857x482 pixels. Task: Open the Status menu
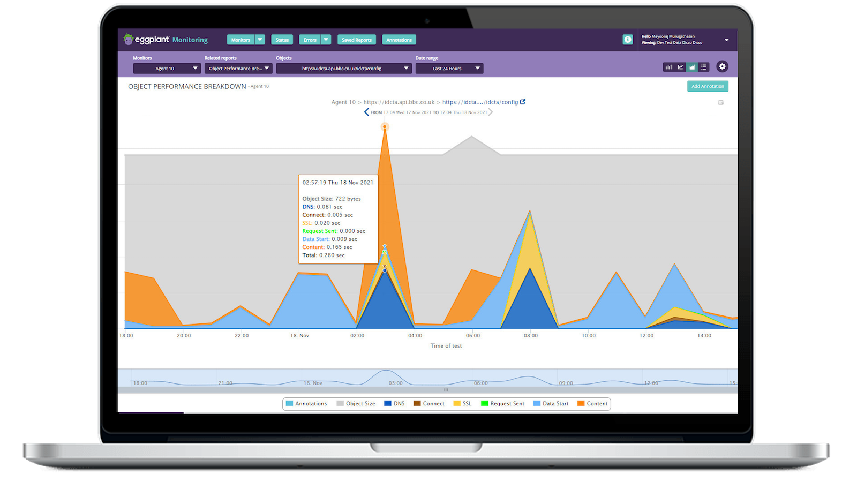pos(282,39)
